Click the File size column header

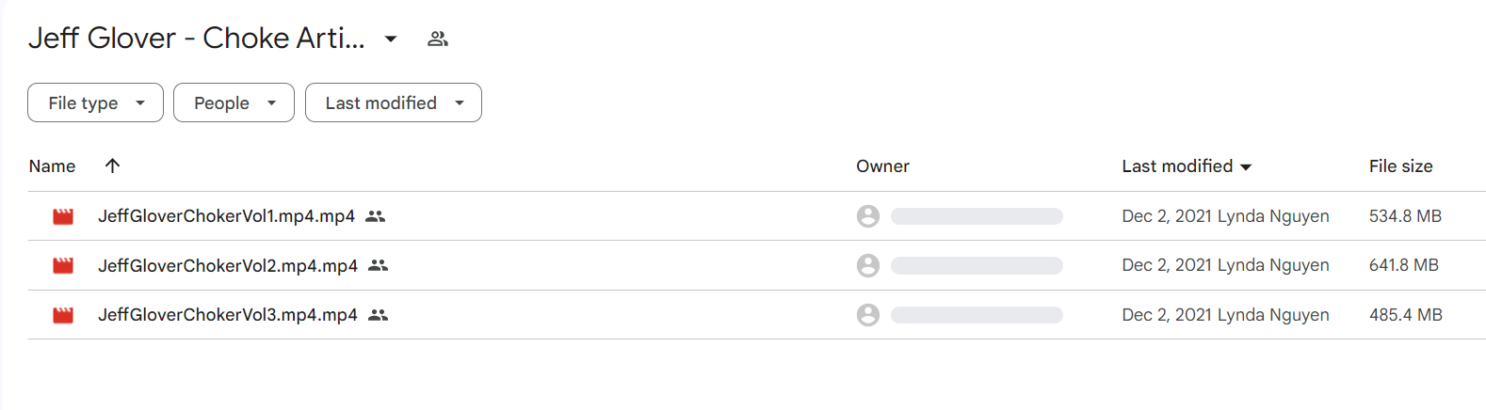[x=1400, y=166]
